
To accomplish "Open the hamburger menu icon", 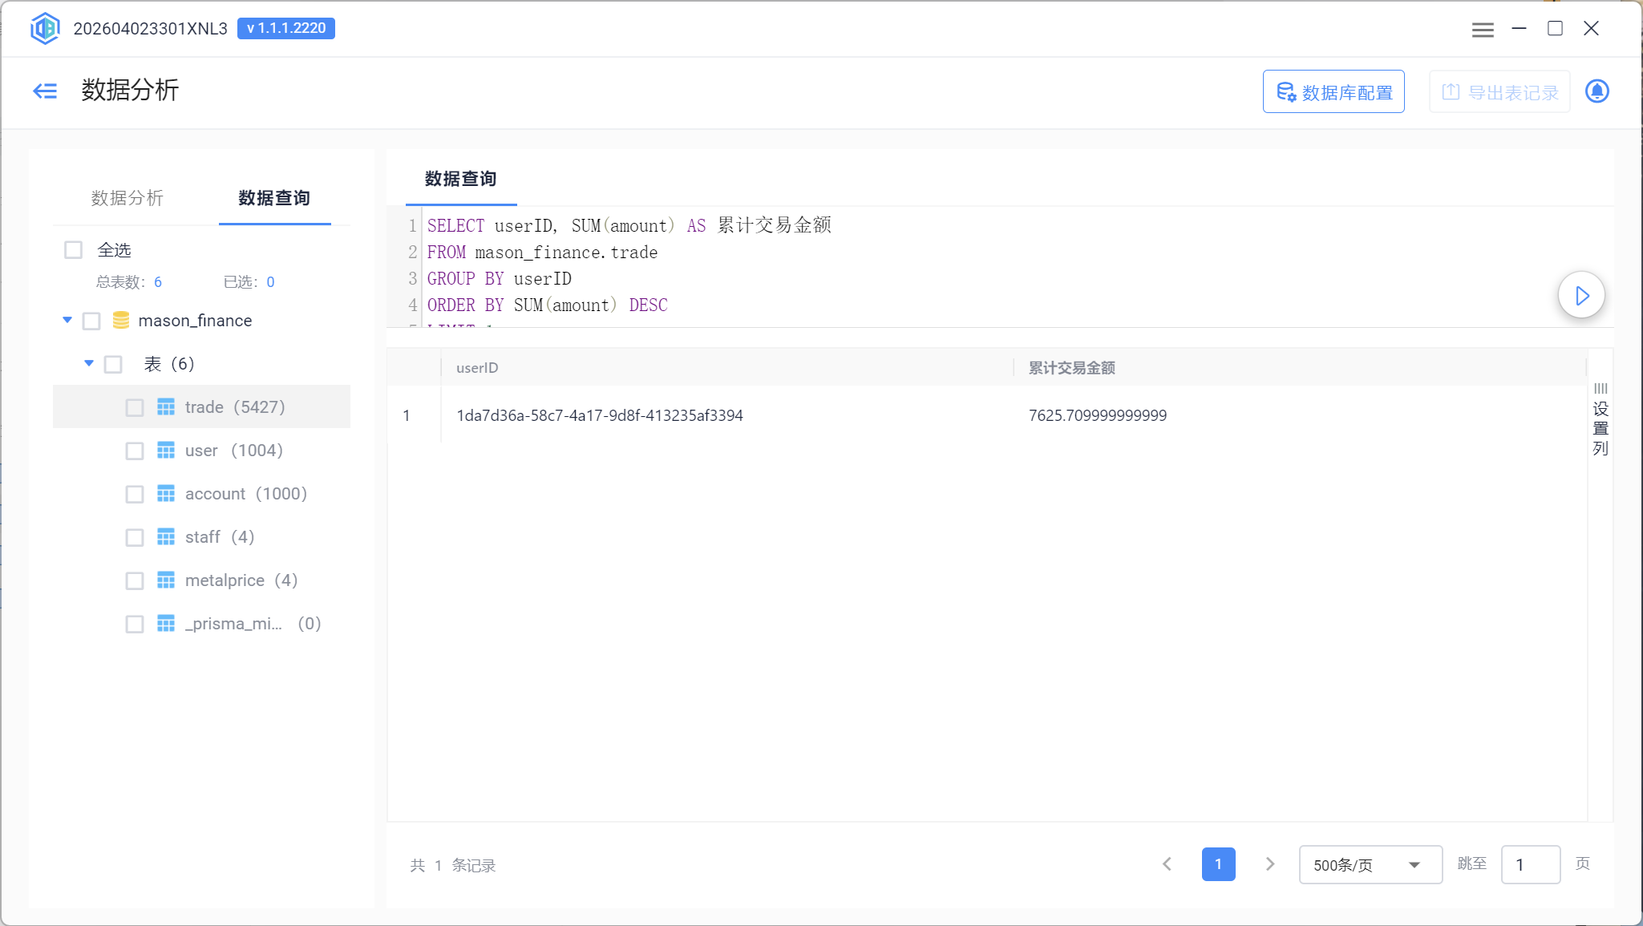I will 1483,30.
